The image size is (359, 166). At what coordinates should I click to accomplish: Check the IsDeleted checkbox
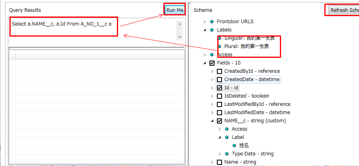coord(219,96)
